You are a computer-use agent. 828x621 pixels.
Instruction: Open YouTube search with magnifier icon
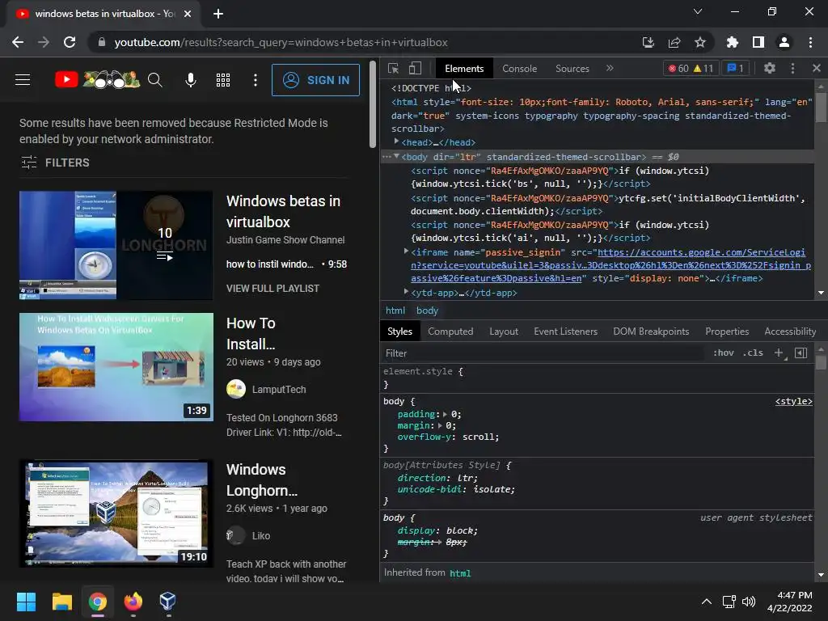pyautogui.click(x=154, y=80)
